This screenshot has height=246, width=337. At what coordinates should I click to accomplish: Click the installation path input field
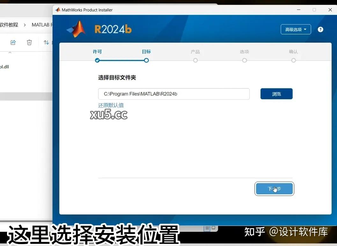[174, 94]
